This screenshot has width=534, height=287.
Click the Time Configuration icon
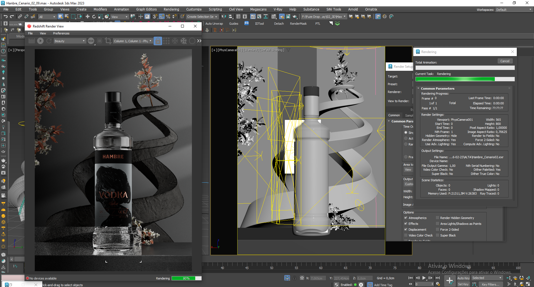click(x=438, y=284)
